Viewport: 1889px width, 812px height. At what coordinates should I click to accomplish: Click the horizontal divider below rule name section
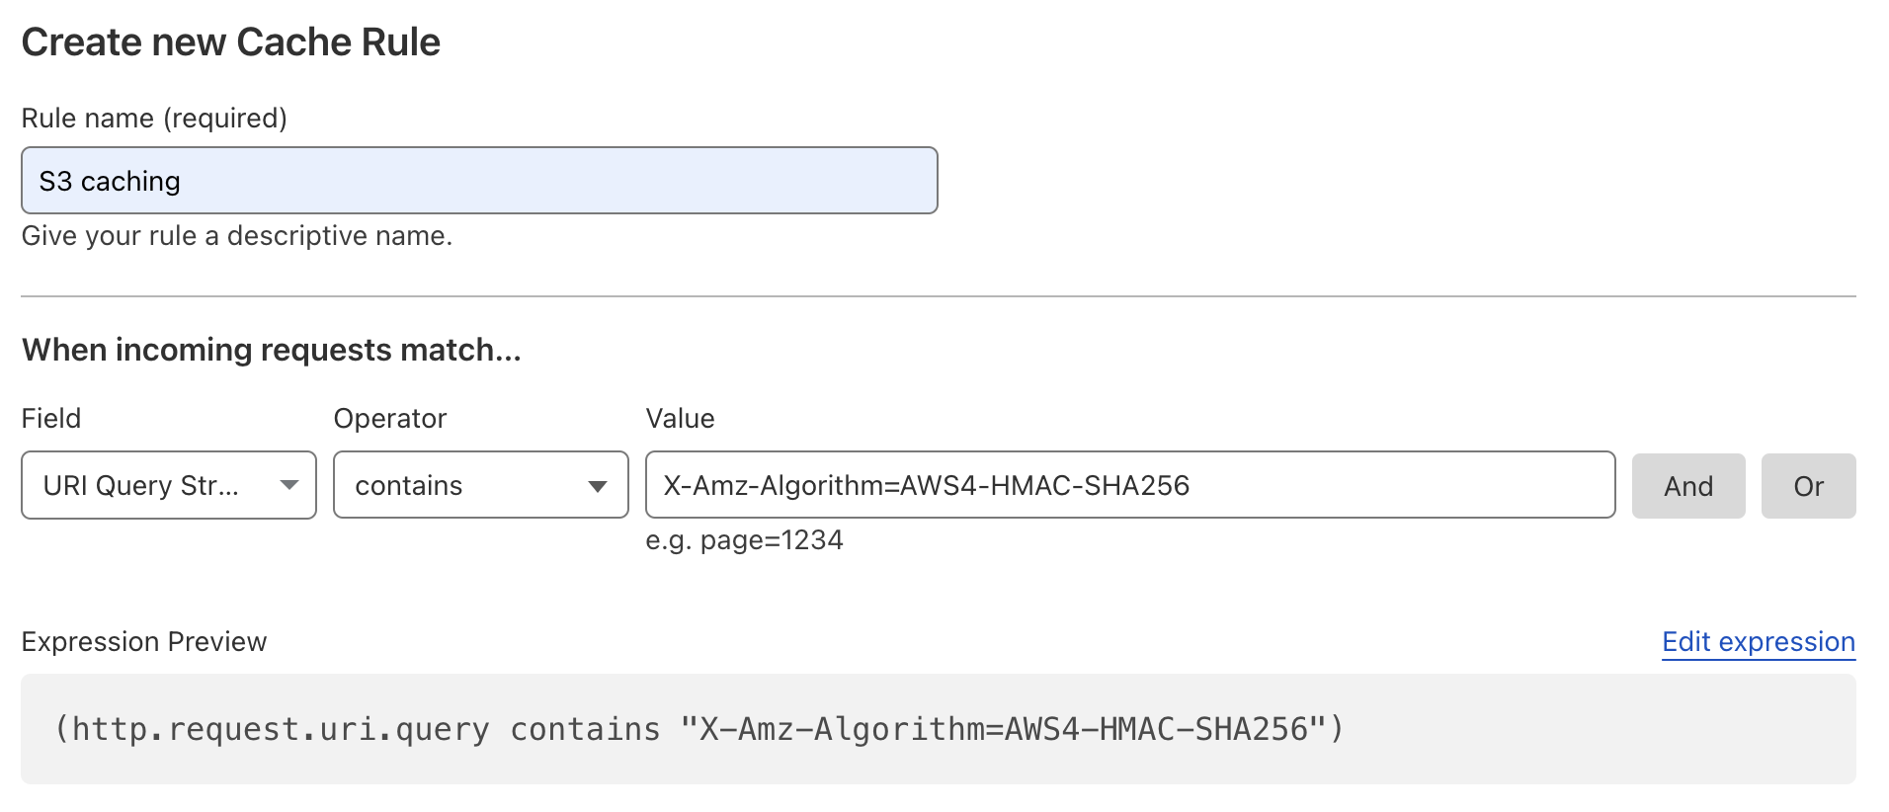pyautogui.click(x=938, y=296)
